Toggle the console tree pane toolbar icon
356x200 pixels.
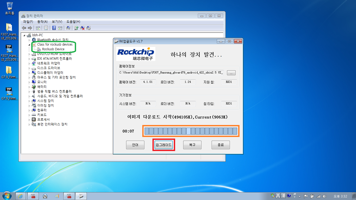coord(38,28)
